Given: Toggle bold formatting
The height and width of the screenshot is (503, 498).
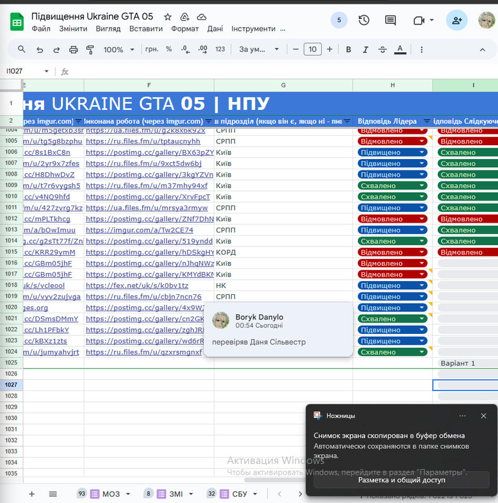Looking at the screenshot, I should pyautogui.click(x=348, y=50).
